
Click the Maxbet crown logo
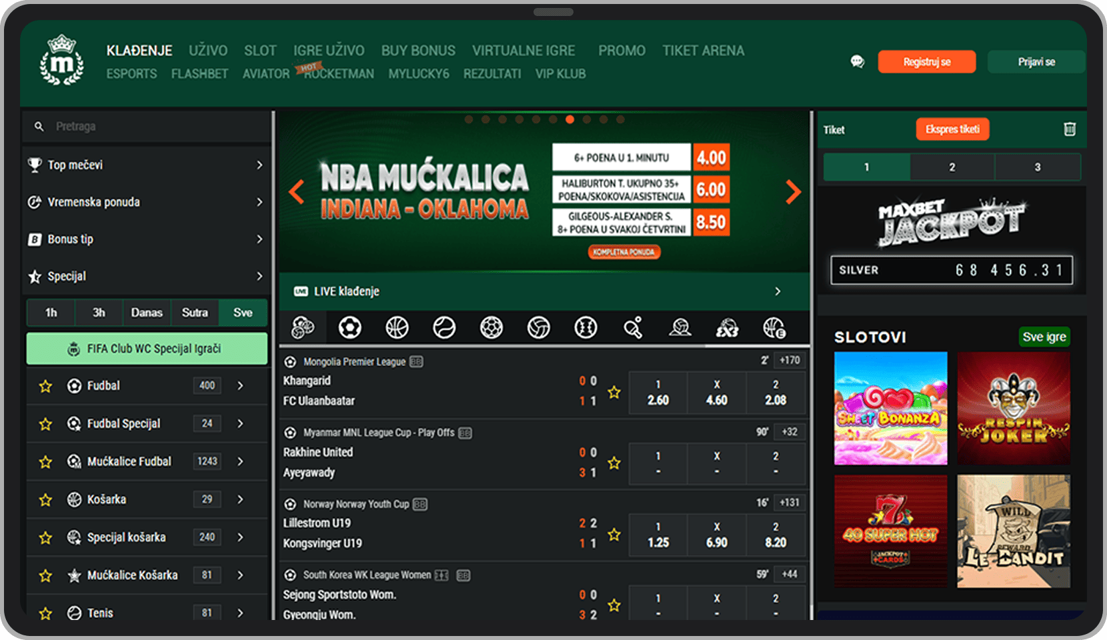62,60
